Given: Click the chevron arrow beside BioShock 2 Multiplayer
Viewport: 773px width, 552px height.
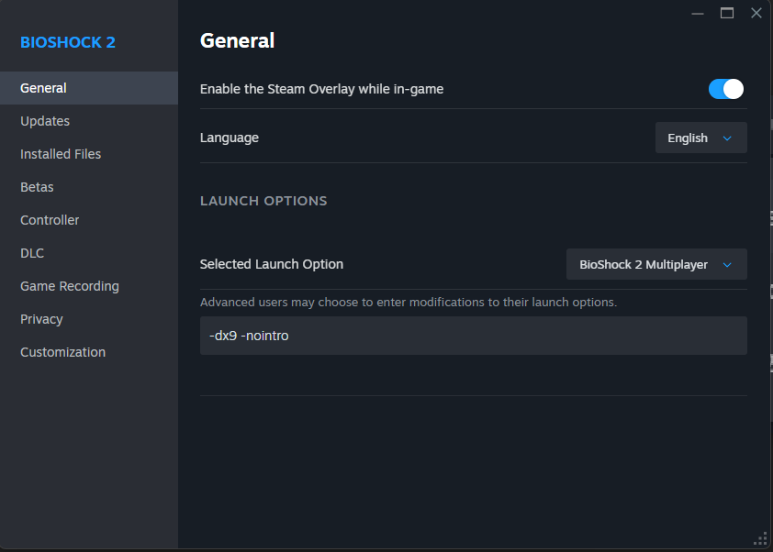Looking at the screenshot, I should 727,265.
